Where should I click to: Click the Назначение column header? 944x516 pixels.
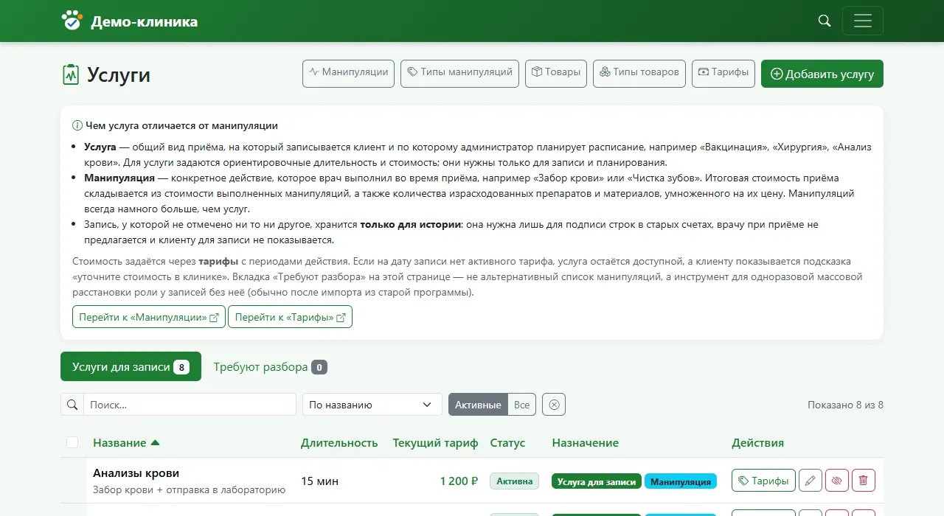(586, 443)
